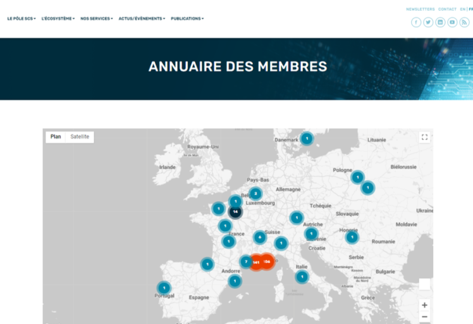
Task: Click the dark 14 cluster marker
Action: coord(235,211)
